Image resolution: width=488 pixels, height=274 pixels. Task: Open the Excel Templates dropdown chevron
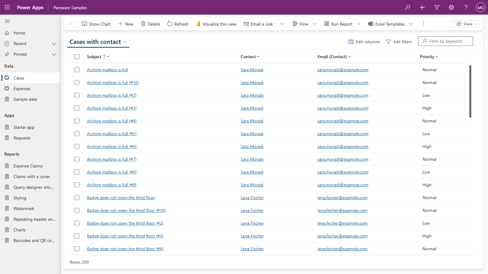pyautogui.click(x=411, y=24)
